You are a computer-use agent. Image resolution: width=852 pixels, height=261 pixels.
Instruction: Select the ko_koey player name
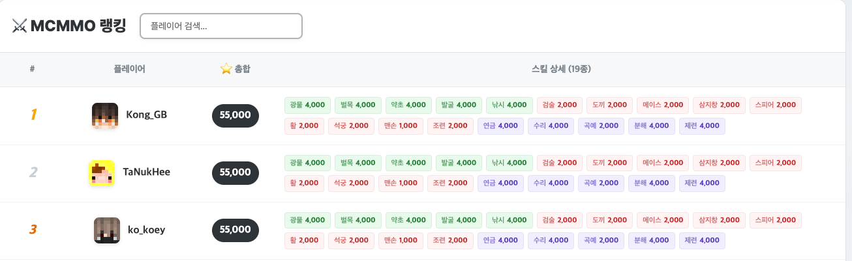(x=147, y=230)
